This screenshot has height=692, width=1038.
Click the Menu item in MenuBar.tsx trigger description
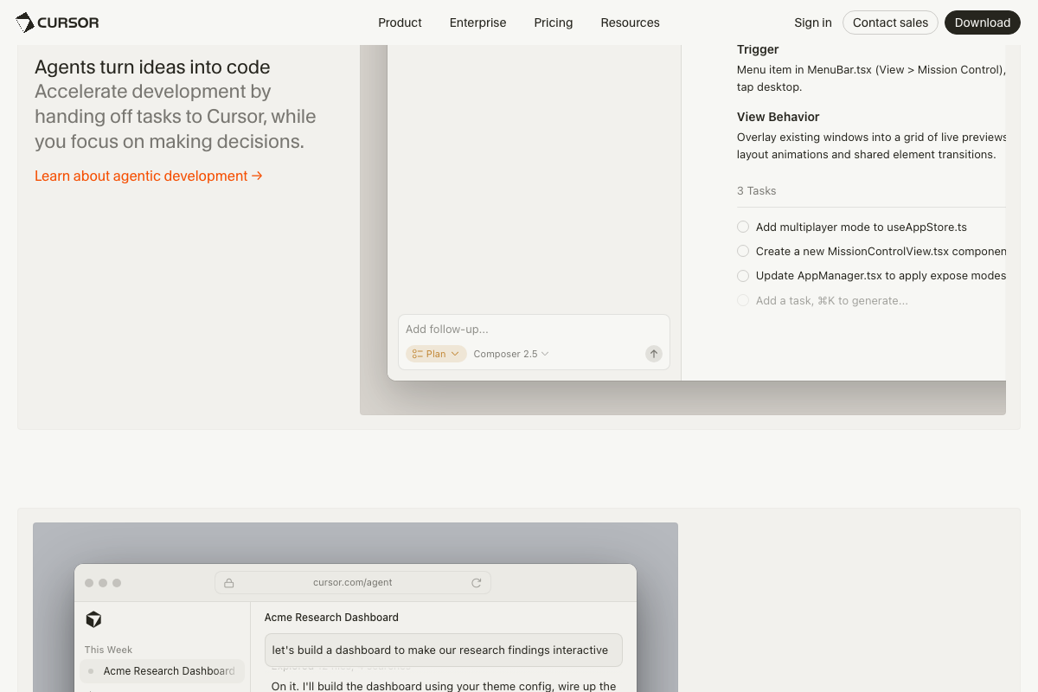point(871,79)
